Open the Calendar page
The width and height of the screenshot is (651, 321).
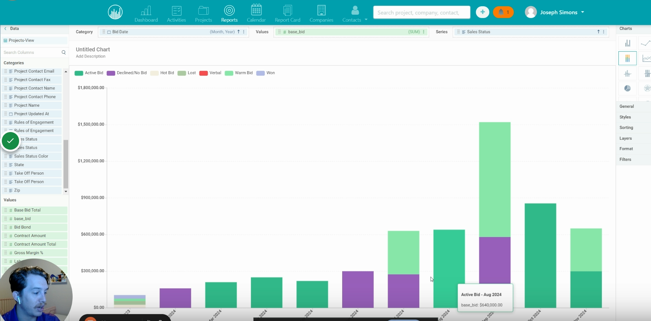[x=256, y=14]
